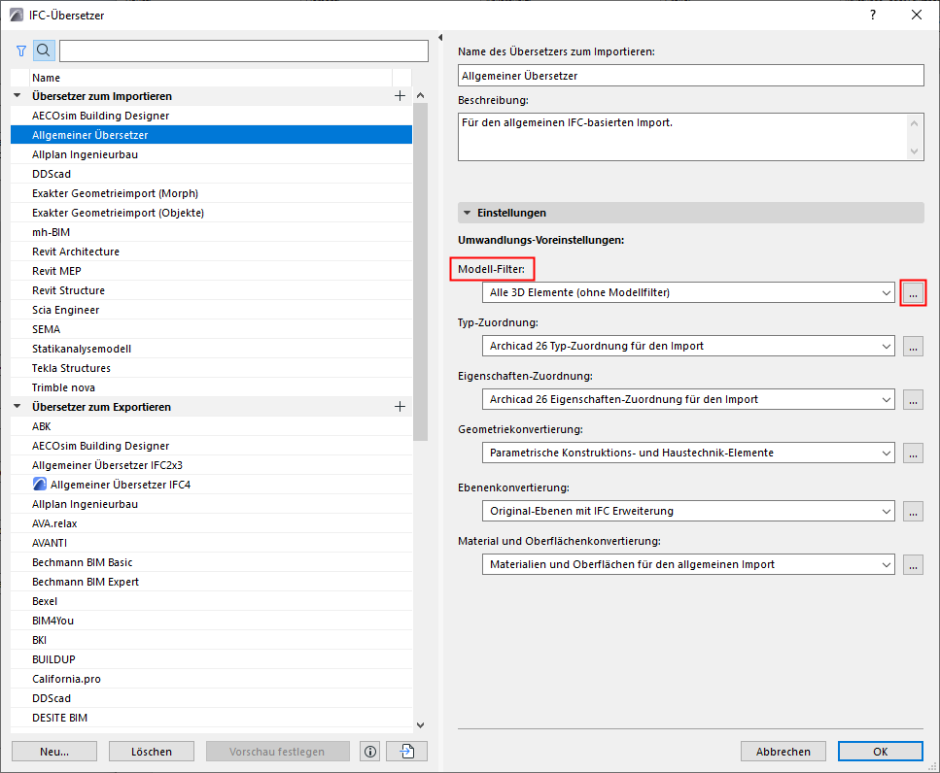Select ABK export translator
The width and height of the screenshot is (940, 773).
tap(211, 426)
